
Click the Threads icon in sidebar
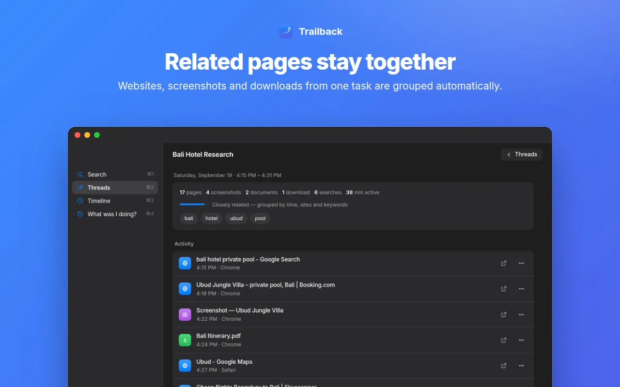click(x=80, y=188)
